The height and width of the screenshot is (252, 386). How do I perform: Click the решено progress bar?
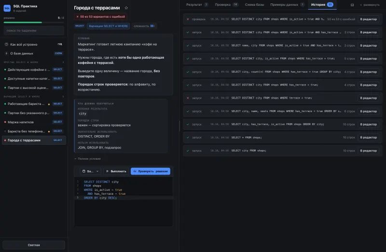tap(34, 22)
